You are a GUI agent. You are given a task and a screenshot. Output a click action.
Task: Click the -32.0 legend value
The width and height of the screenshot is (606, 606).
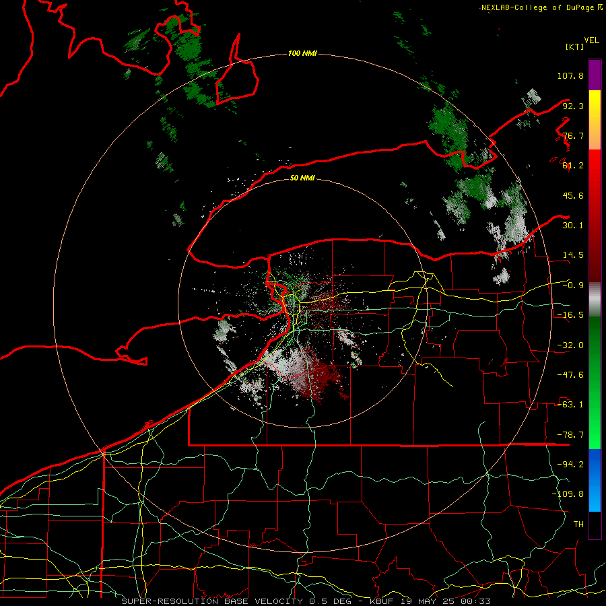pos(570,345)
